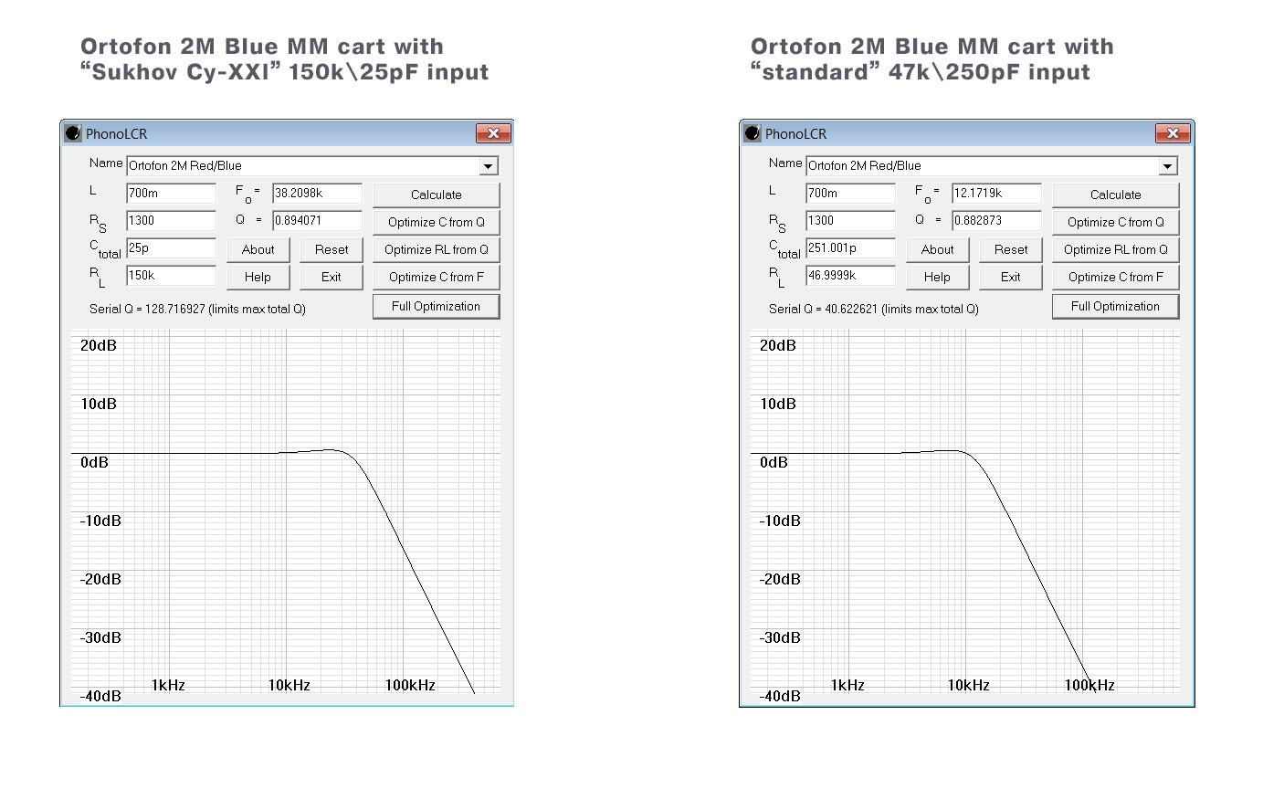Screen dimensions: 1263x789
Task: Close the left PhonoLCR window
Action: [493, 133]
